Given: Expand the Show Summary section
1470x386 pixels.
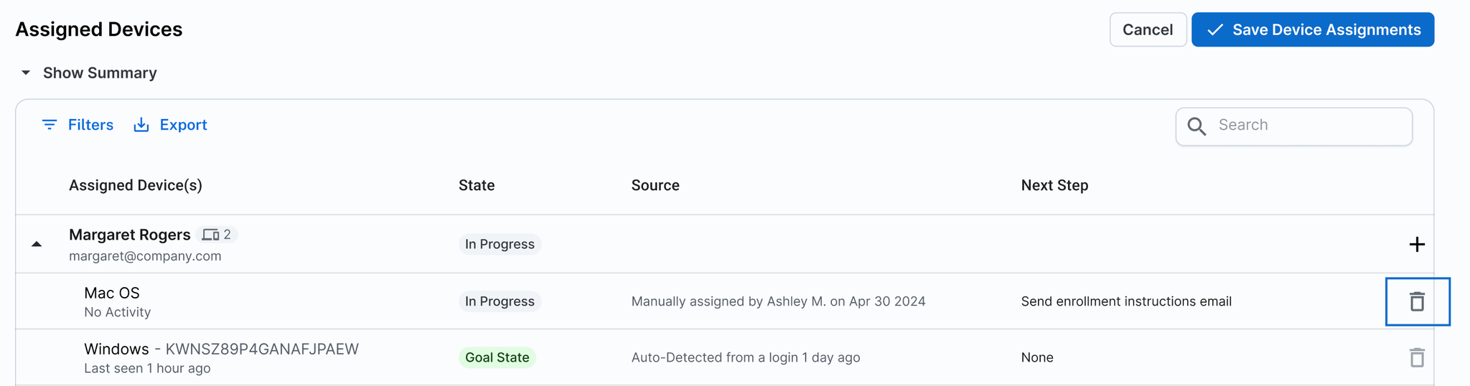Looking at the screenshot, I should coord(26,73).
